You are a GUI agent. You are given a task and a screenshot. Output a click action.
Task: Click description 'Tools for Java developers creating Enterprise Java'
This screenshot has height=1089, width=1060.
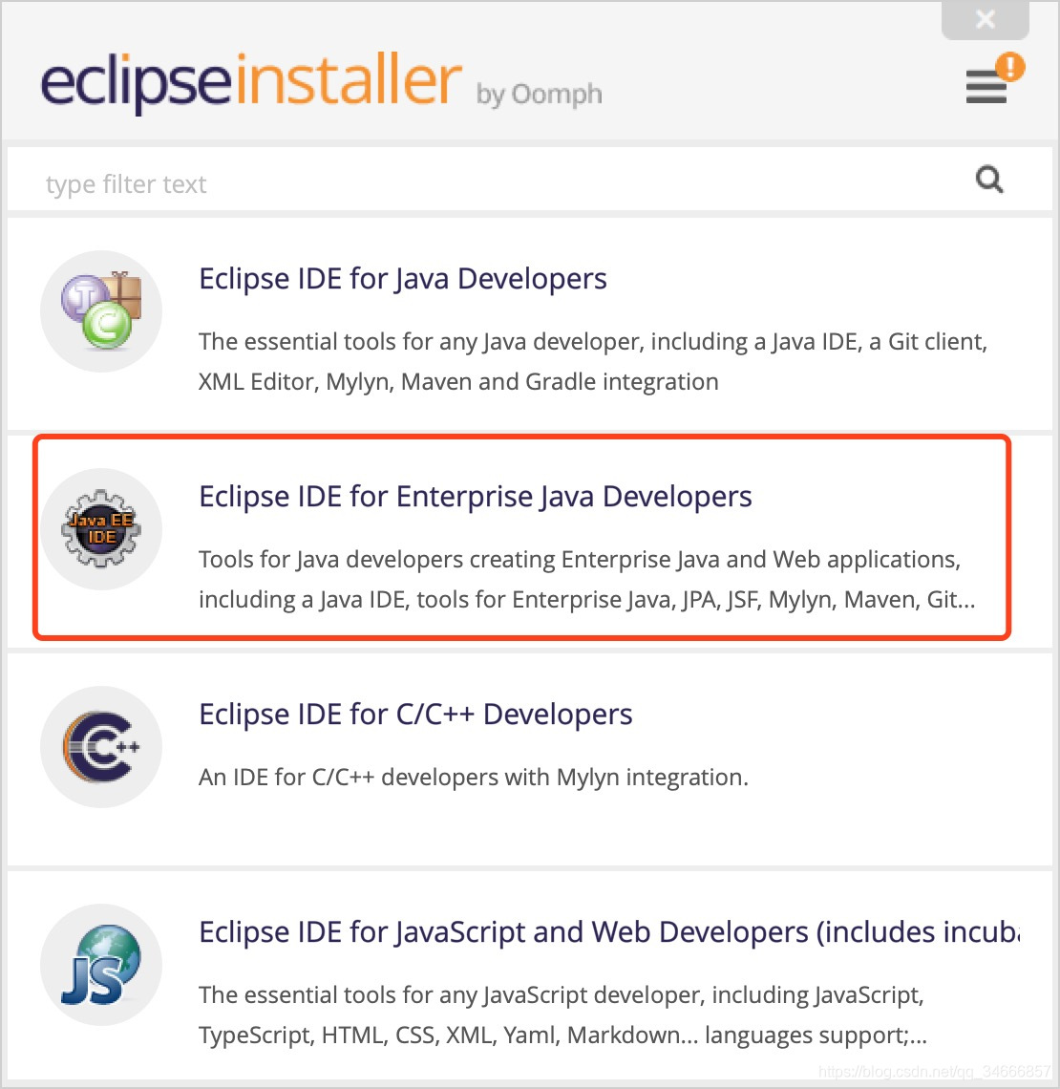point(586,579)
